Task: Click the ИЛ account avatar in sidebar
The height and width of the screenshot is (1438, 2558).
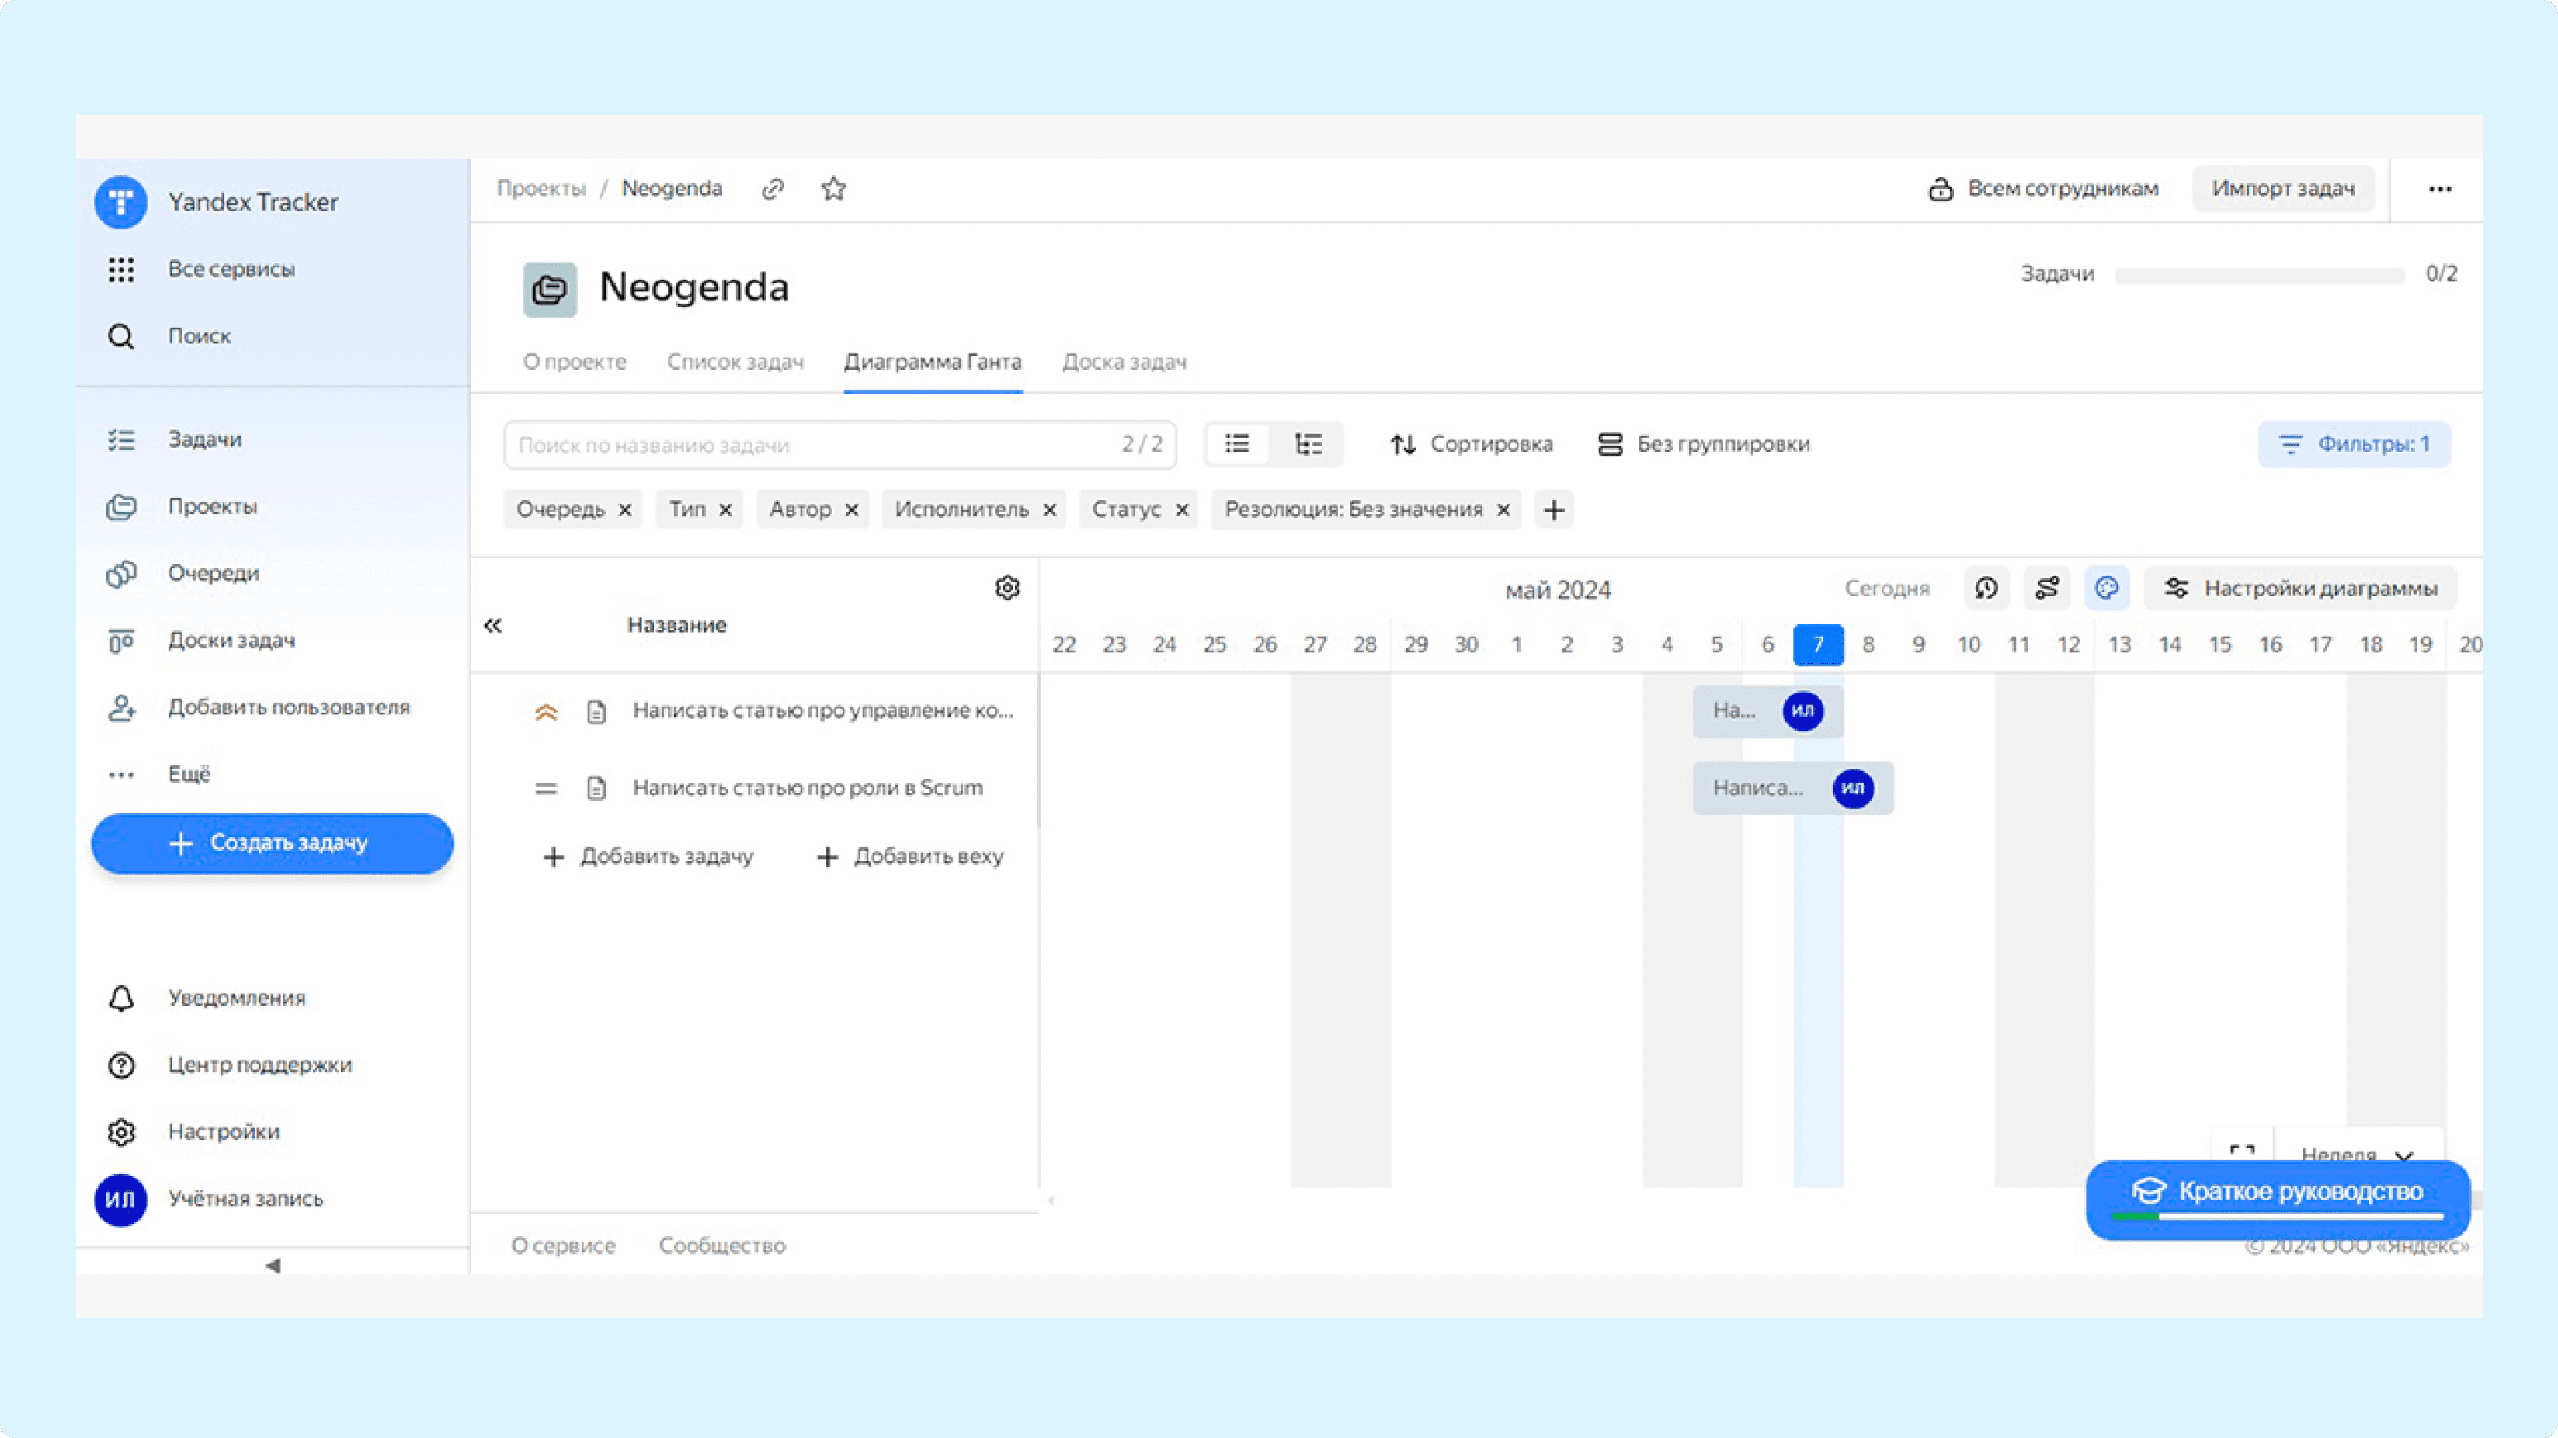Action: 121,1200
